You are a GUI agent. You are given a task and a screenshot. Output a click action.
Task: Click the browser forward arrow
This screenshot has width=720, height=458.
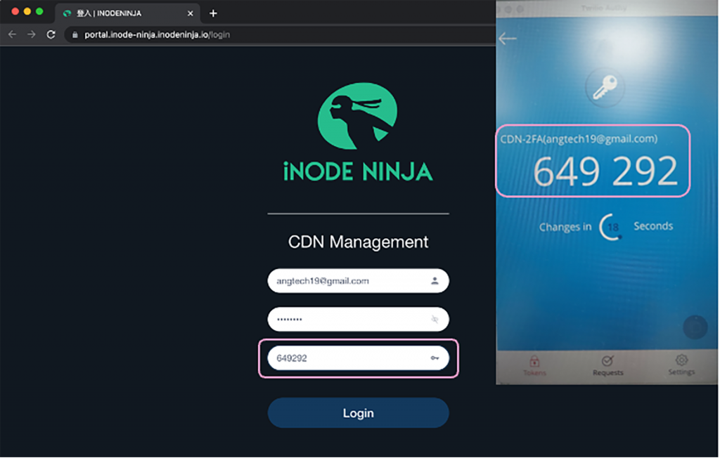pos(31,34)
